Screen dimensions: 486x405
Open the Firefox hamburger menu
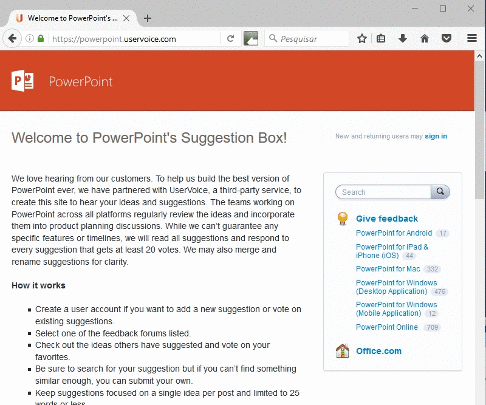coord(472,38)
